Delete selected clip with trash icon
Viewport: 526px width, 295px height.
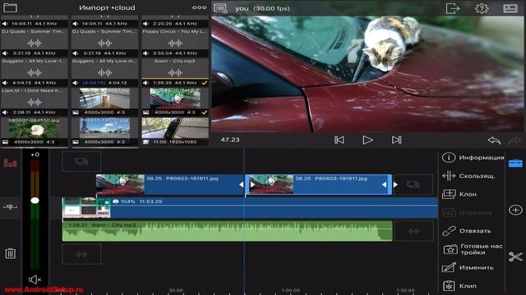pos(10,253)
